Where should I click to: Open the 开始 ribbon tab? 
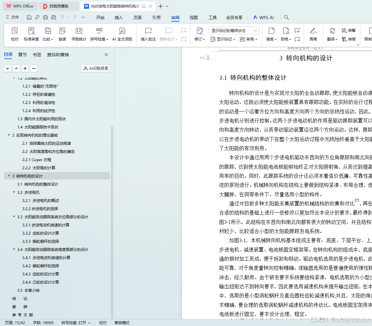[x=100, y=17]
